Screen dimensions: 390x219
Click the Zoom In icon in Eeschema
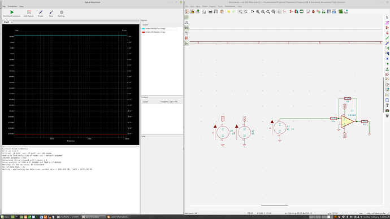[258, 12]
